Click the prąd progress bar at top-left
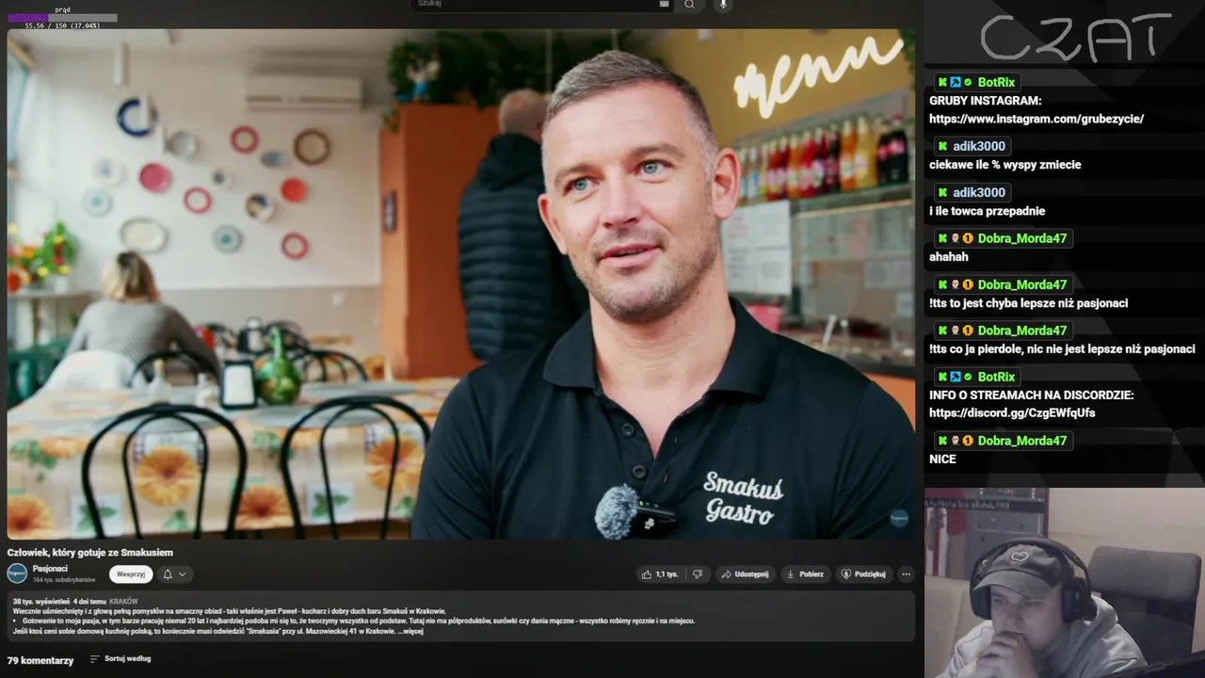Screen dimensions: 1205x678 click(62, 18)
